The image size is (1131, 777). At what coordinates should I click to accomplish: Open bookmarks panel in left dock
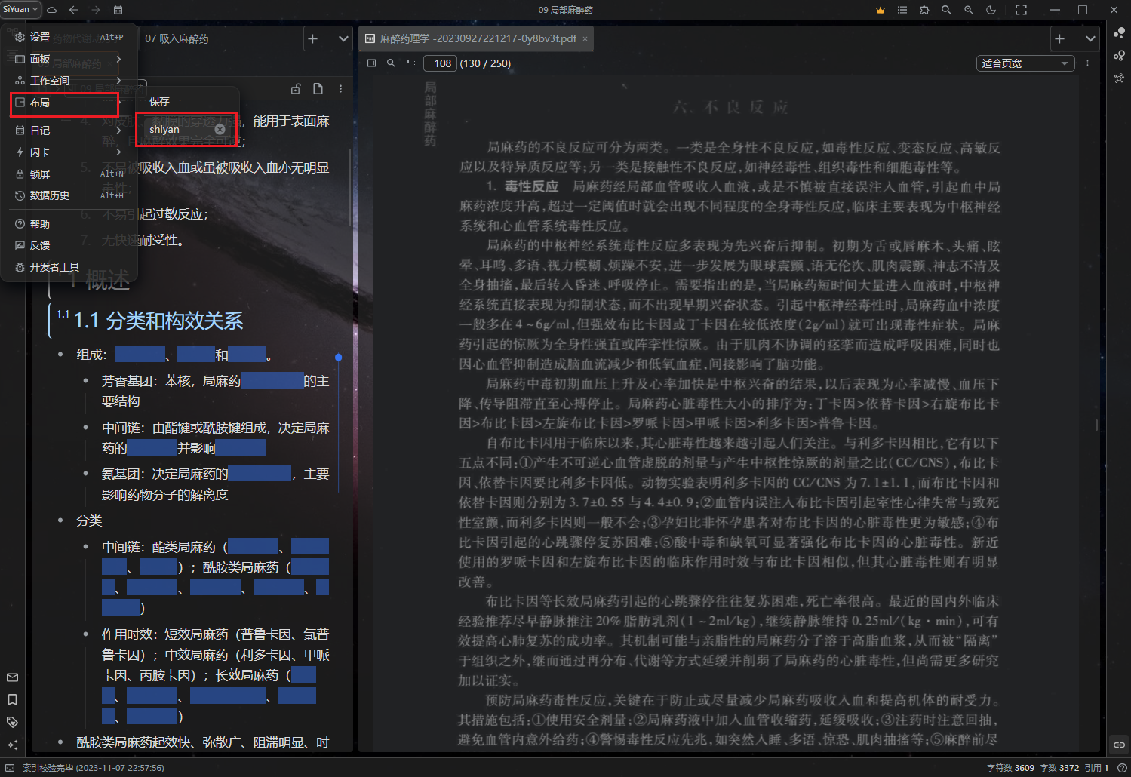[12, 699]
